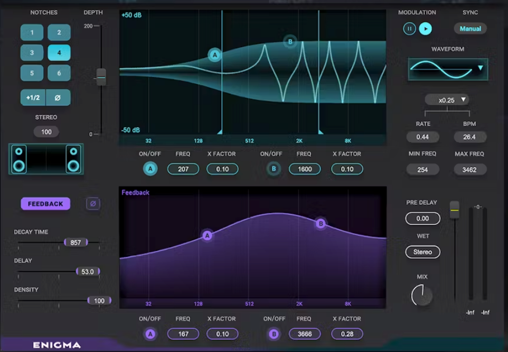Toggle Feedback filter B on or off
Screen dimensions: 508x352
pyautogui.click(x=274, y=334)
